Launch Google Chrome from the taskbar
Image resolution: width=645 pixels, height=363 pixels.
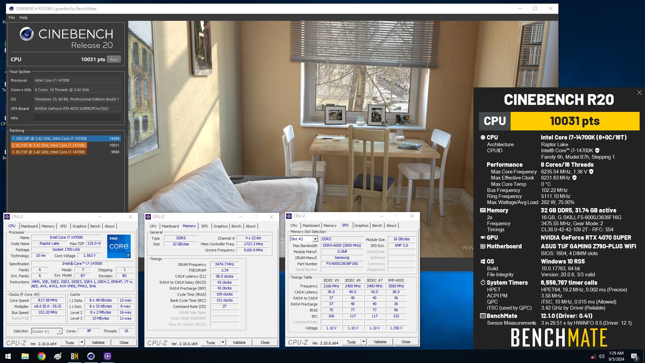pyautogui.click(x=42, y=356)
